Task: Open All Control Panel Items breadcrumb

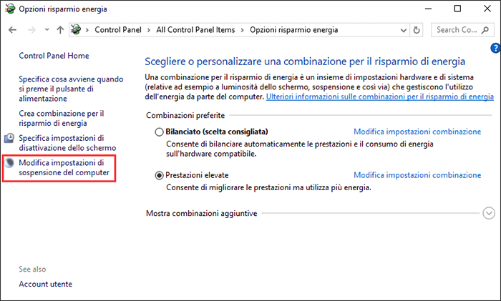Action: 195,30
